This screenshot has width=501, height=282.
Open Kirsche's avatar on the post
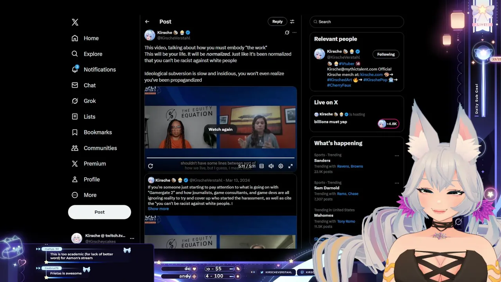pos(150,35)
